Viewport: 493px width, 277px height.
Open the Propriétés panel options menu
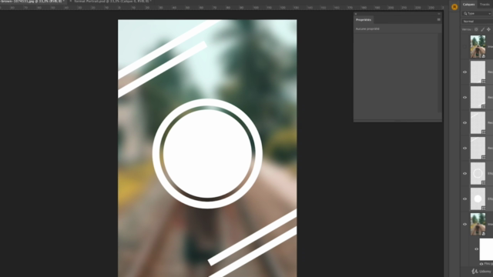tap(438, 20)
